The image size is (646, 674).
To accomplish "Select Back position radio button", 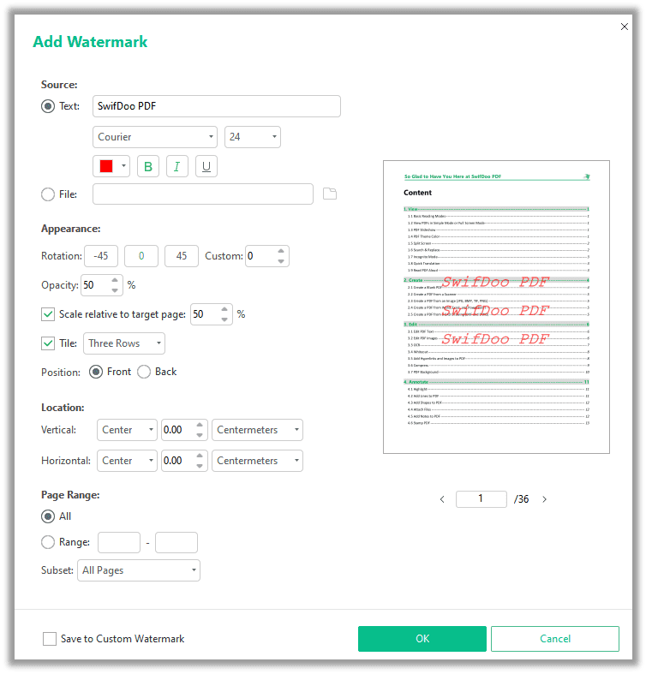I will pos(144,372).
